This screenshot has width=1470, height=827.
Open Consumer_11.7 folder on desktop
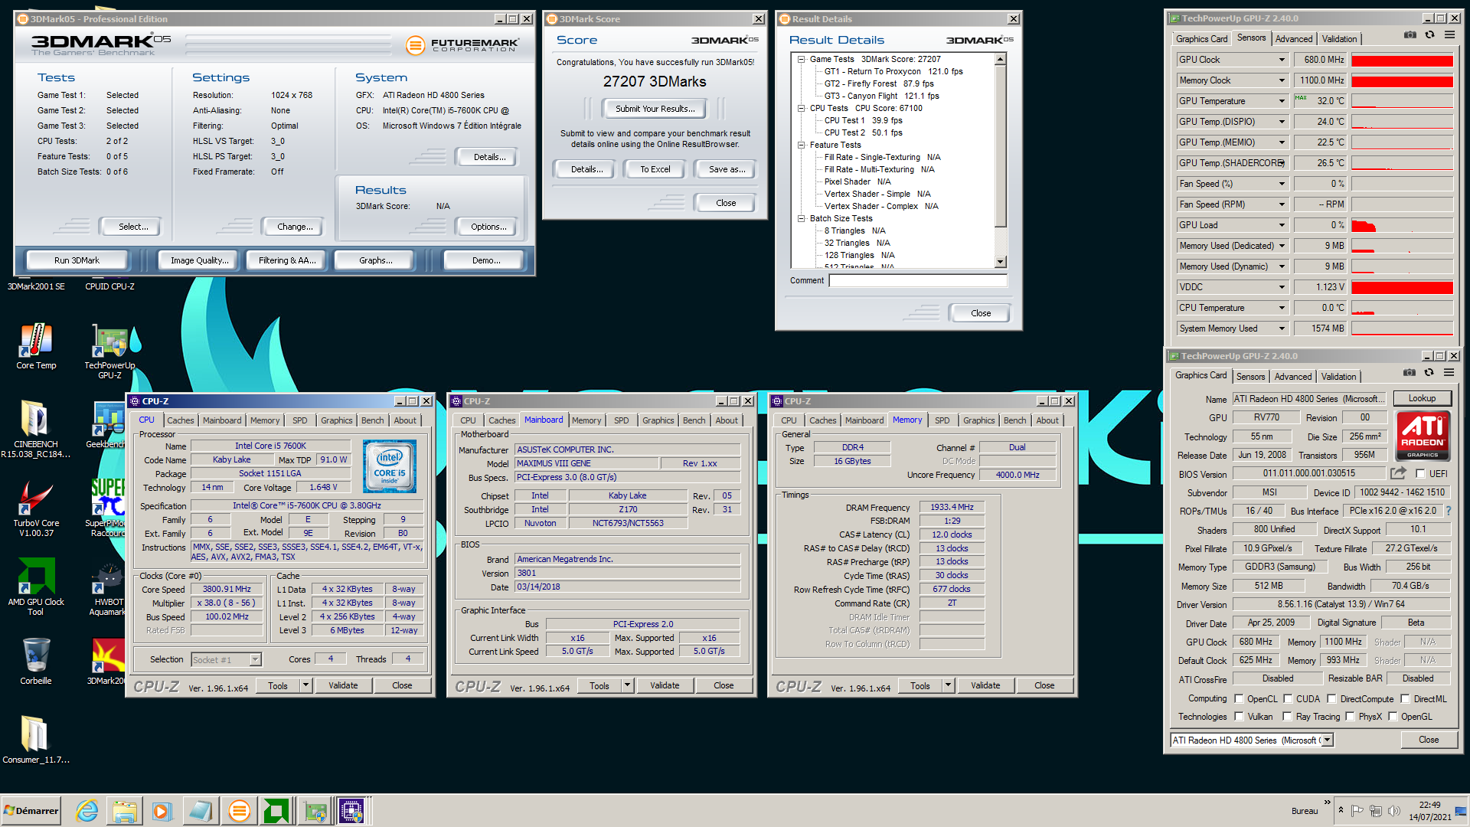pyautogui.click(x=36, y=740)
